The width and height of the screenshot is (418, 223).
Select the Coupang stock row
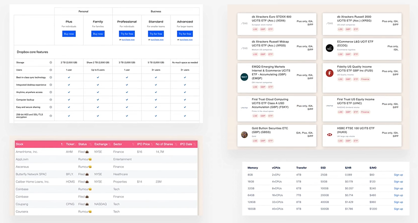(106, 204)
